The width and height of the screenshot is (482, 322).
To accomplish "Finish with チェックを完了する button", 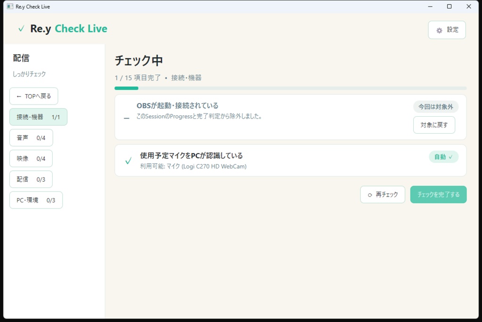I will tap(438, 194).
